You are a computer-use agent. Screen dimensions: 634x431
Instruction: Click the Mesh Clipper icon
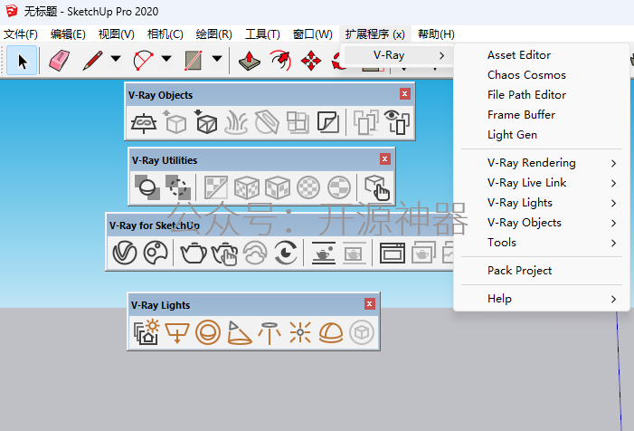click(267, 122)
